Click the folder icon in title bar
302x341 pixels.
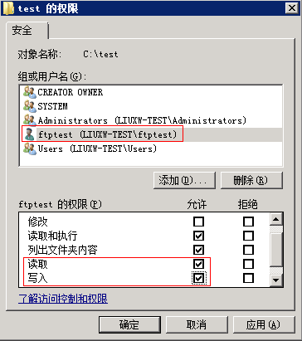8,8
